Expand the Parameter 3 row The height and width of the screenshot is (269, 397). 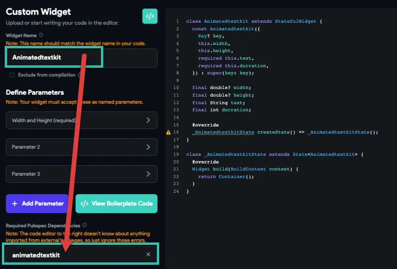point(81,174)
